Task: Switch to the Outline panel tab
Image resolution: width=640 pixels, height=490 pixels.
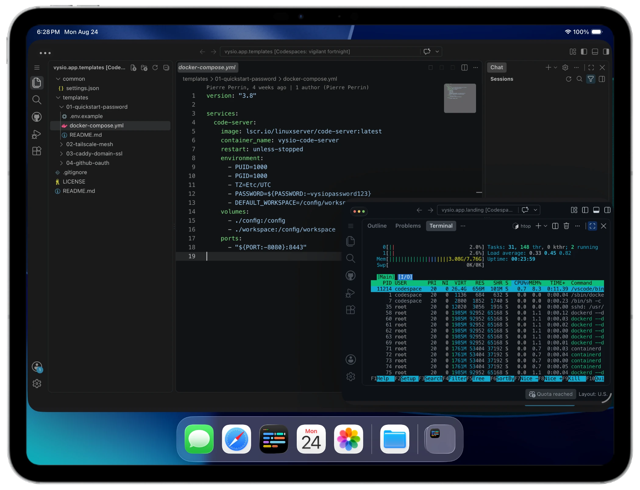Action: [x=377, y=226]
